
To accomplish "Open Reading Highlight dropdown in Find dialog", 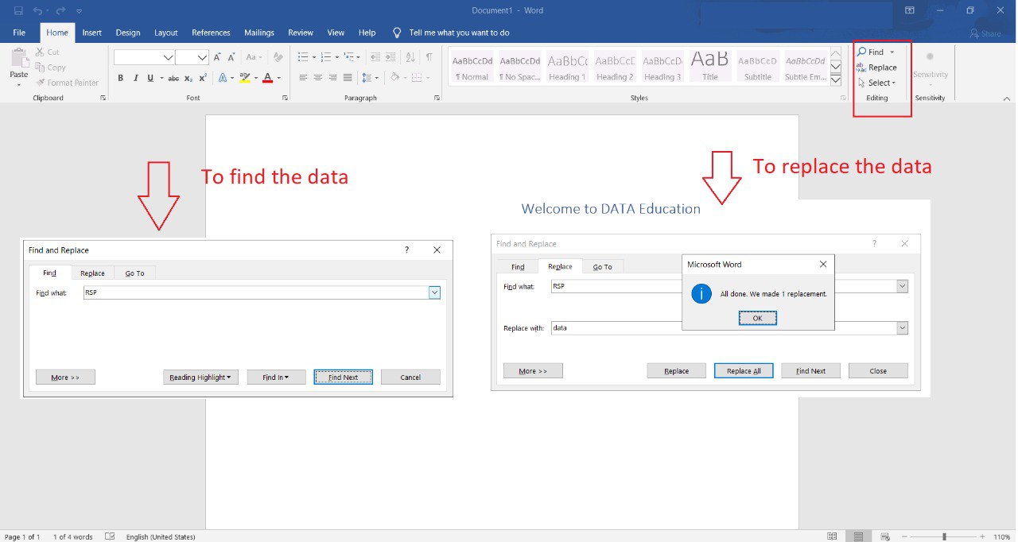I will tap(201, 377).
